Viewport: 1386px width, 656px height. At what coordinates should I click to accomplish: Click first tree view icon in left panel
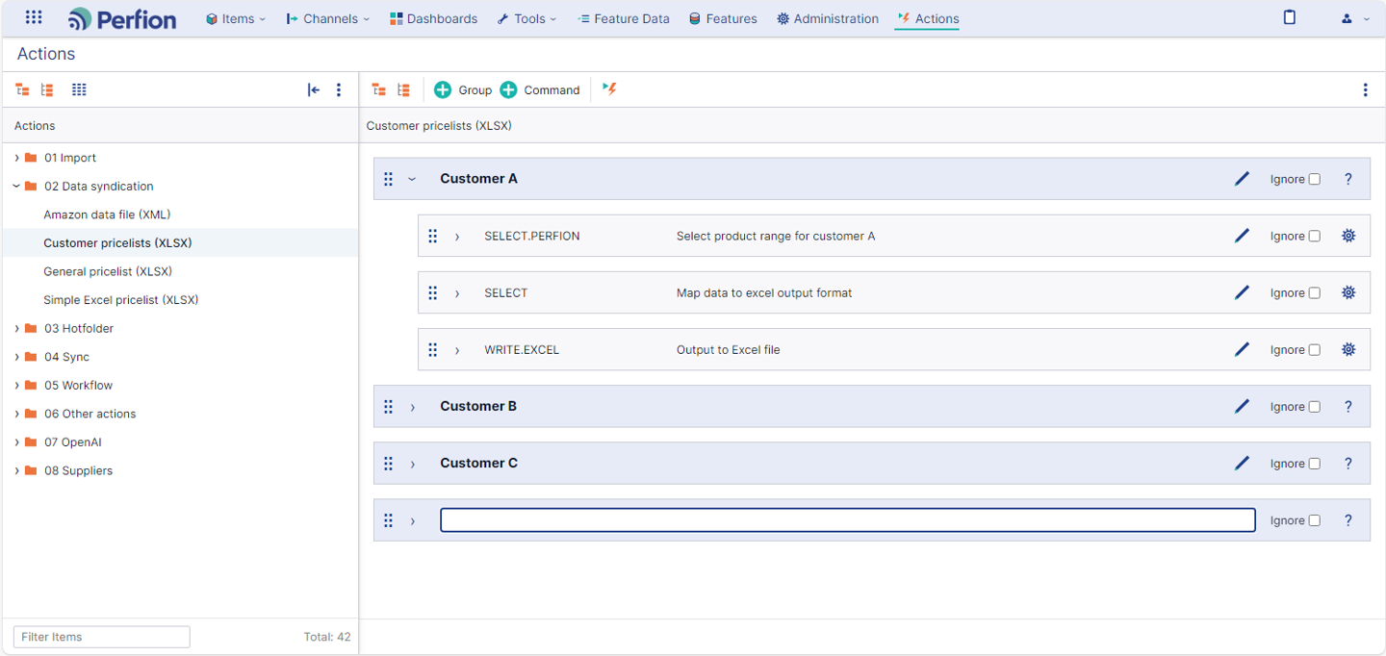pyautogui.click(x=22, y=89)
